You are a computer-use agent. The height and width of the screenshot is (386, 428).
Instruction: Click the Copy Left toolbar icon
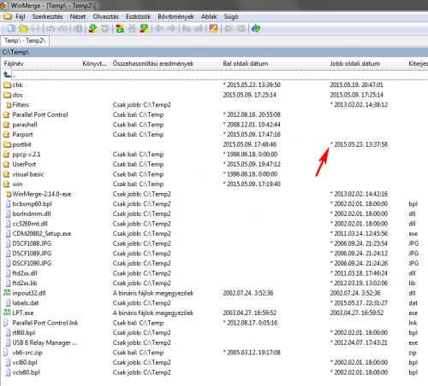(171, 28)
